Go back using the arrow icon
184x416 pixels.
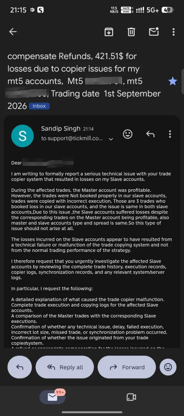pos(13,32)
